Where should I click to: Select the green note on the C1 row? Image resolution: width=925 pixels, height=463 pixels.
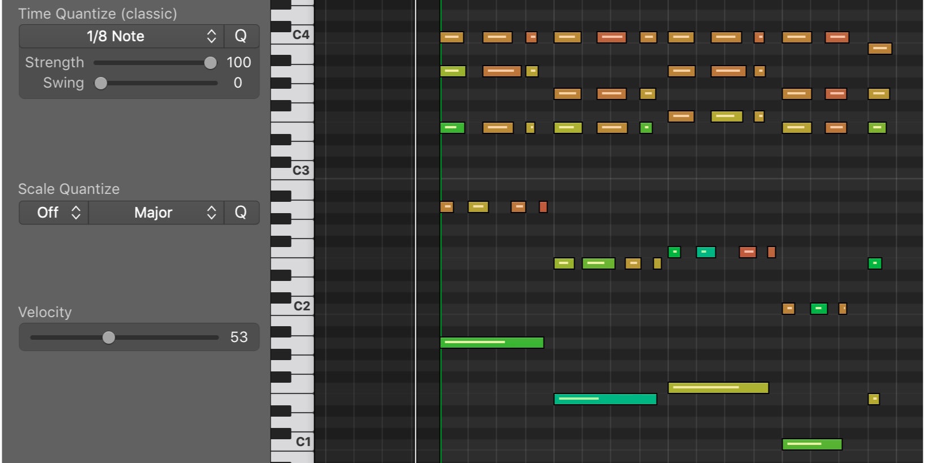(811, 444)
